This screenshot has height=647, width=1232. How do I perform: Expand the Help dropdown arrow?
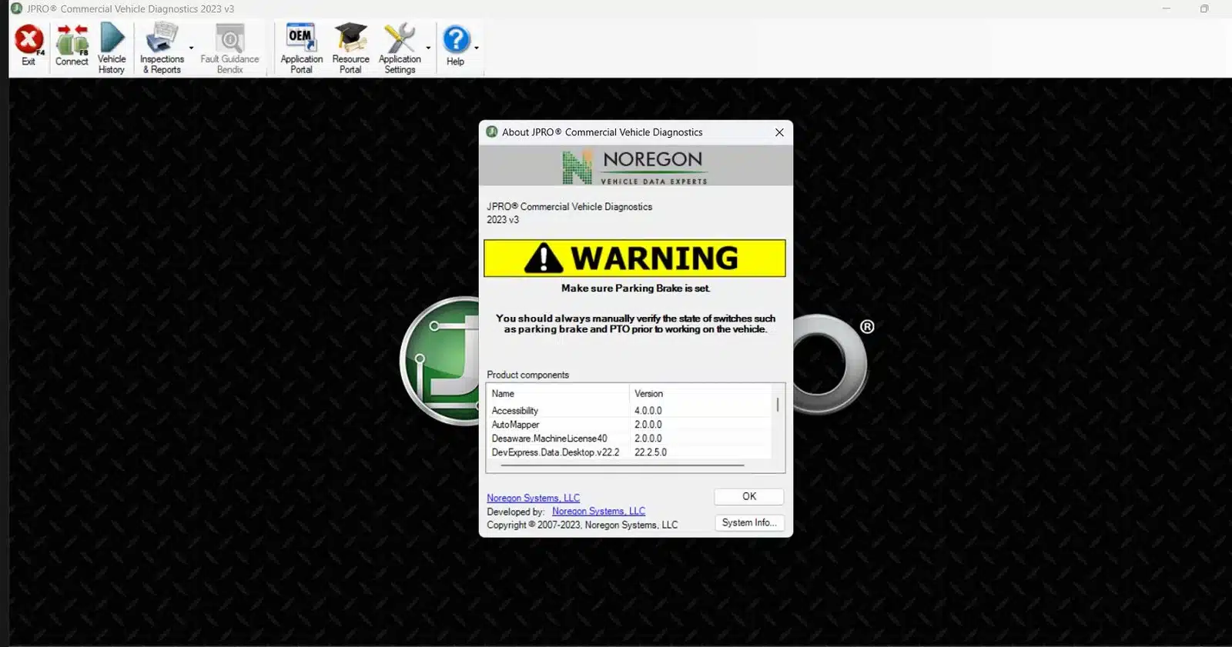pos(477,48)
